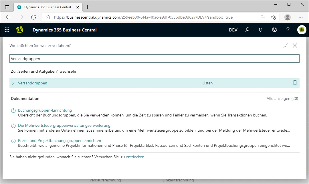Click help icon beside Die Mehrwertsteuergruppenverwaltungserweiterung
This screenshot has width=309, height=184.
[13, 126]
